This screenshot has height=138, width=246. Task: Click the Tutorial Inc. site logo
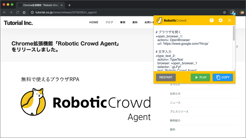point(18,23)
